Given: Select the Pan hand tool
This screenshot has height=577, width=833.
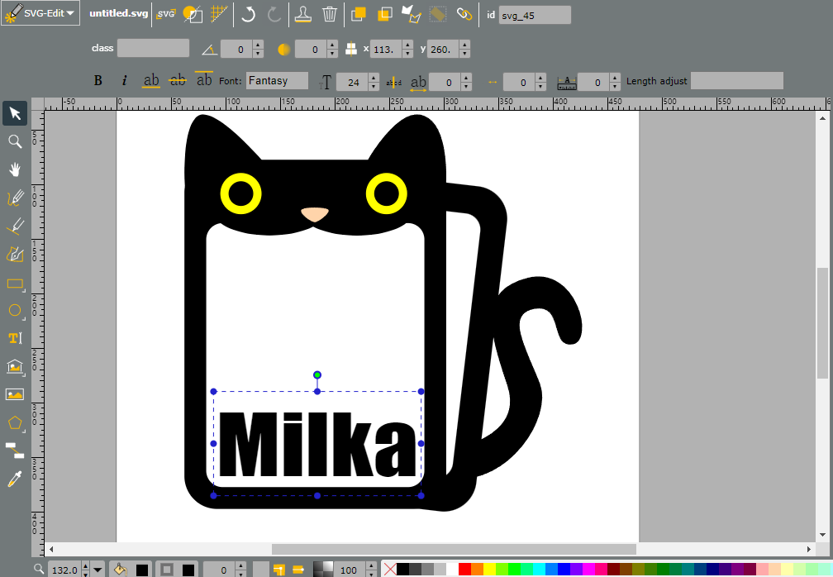Looking at the screenshot, I should (15, 169).
